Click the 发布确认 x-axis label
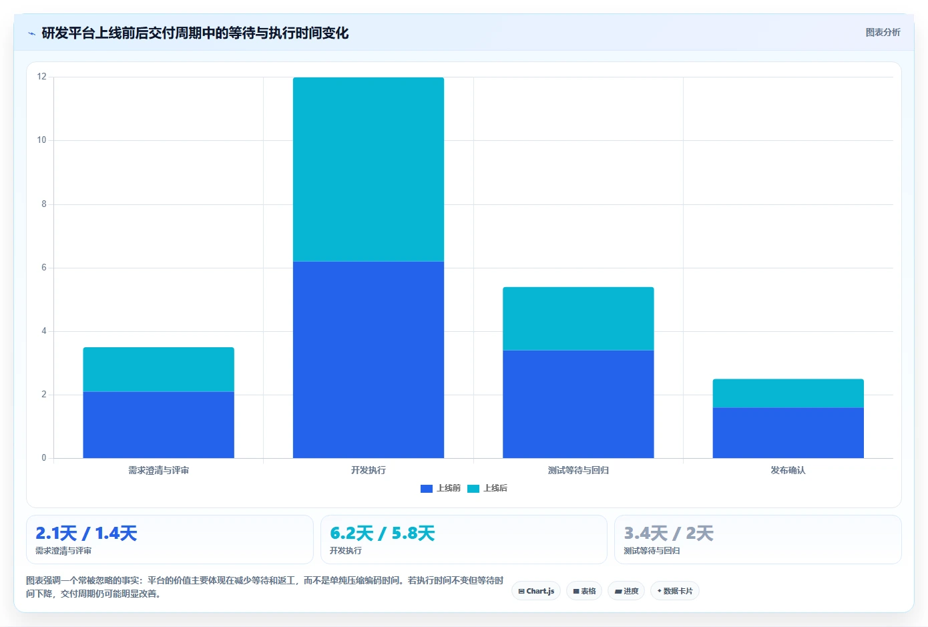Viewport: 928px width, 627px height. [788, 470]
